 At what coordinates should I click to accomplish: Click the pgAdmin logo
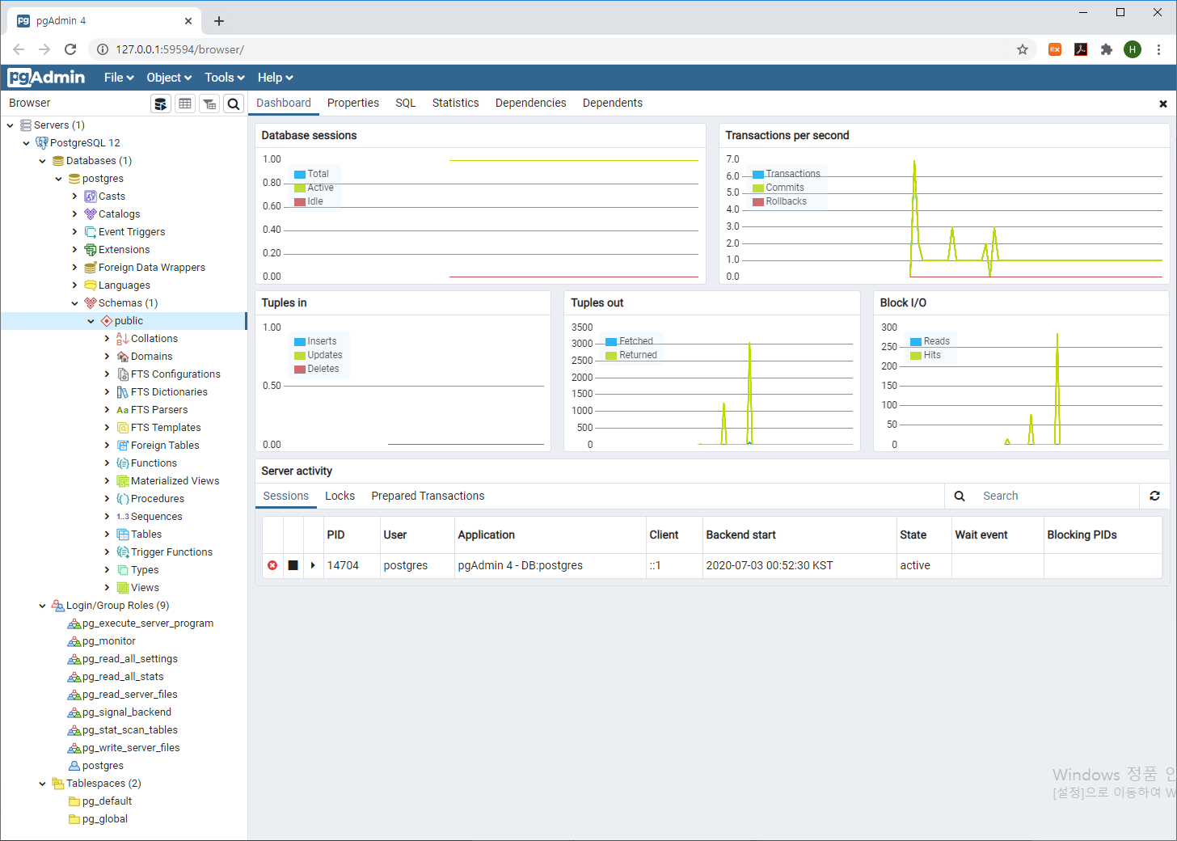click(x=46, y=78)
